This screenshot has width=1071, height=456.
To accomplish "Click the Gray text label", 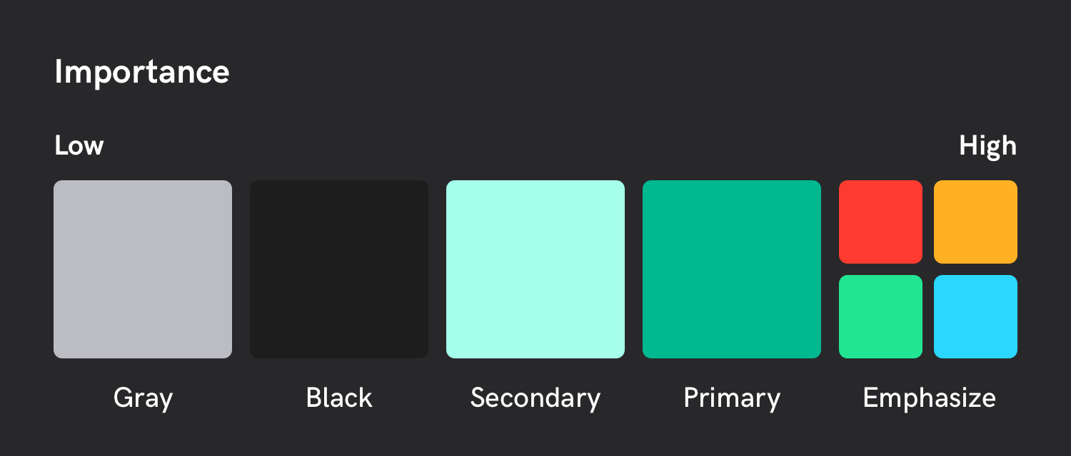I will tap(143, 398).
